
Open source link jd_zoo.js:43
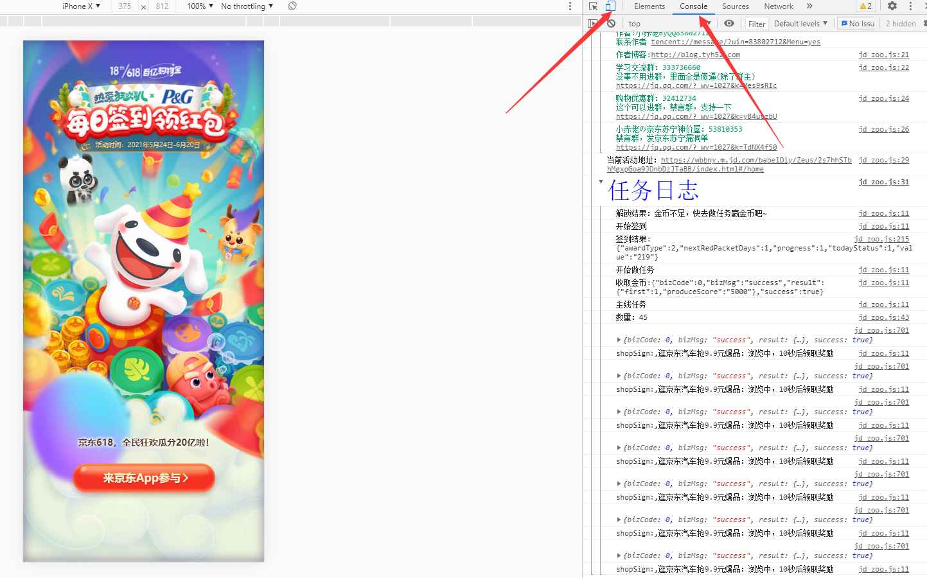(884, 317)
